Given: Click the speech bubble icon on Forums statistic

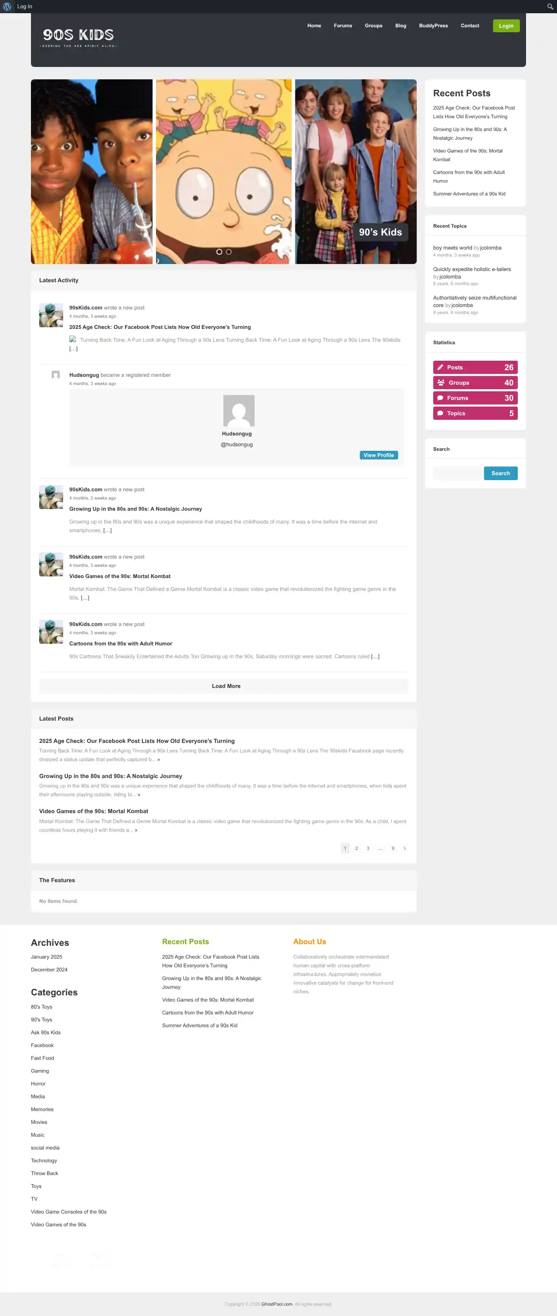Looking at the screenshot, I should [440, 398].
